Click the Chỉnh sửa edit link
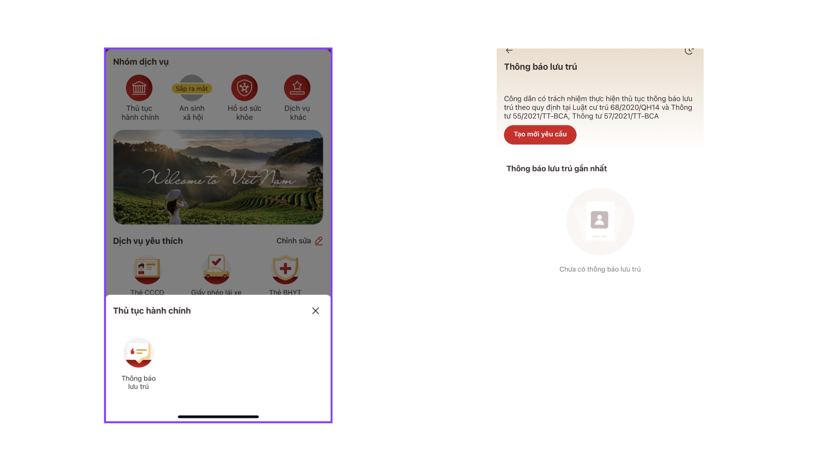The image size is (831, 464). pyautogui.click(x=299, y=241)
